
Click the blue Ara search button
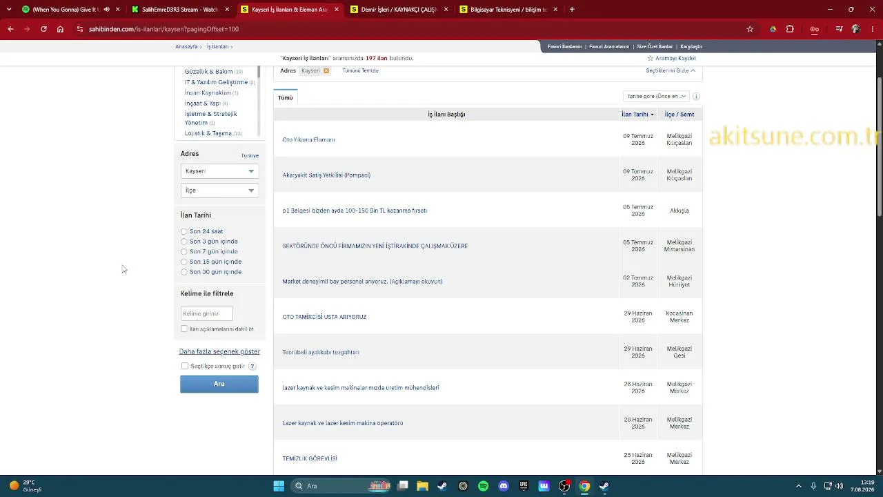219,384
